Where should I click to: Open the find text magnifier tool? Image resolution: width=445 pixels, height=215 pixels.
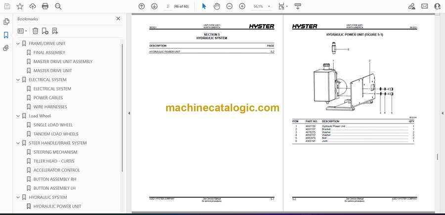click(x=58, y=6)
